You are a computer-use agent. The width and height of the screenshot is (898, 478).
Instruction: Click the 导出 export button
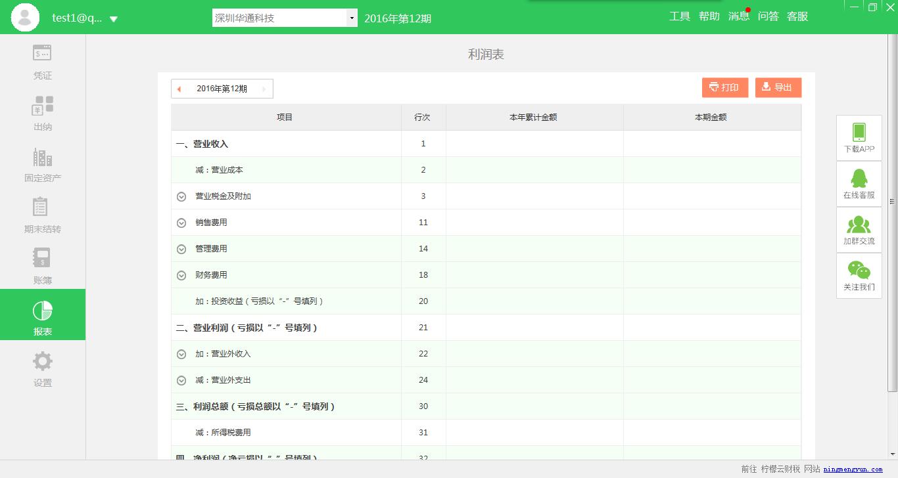tap(778, 87)
